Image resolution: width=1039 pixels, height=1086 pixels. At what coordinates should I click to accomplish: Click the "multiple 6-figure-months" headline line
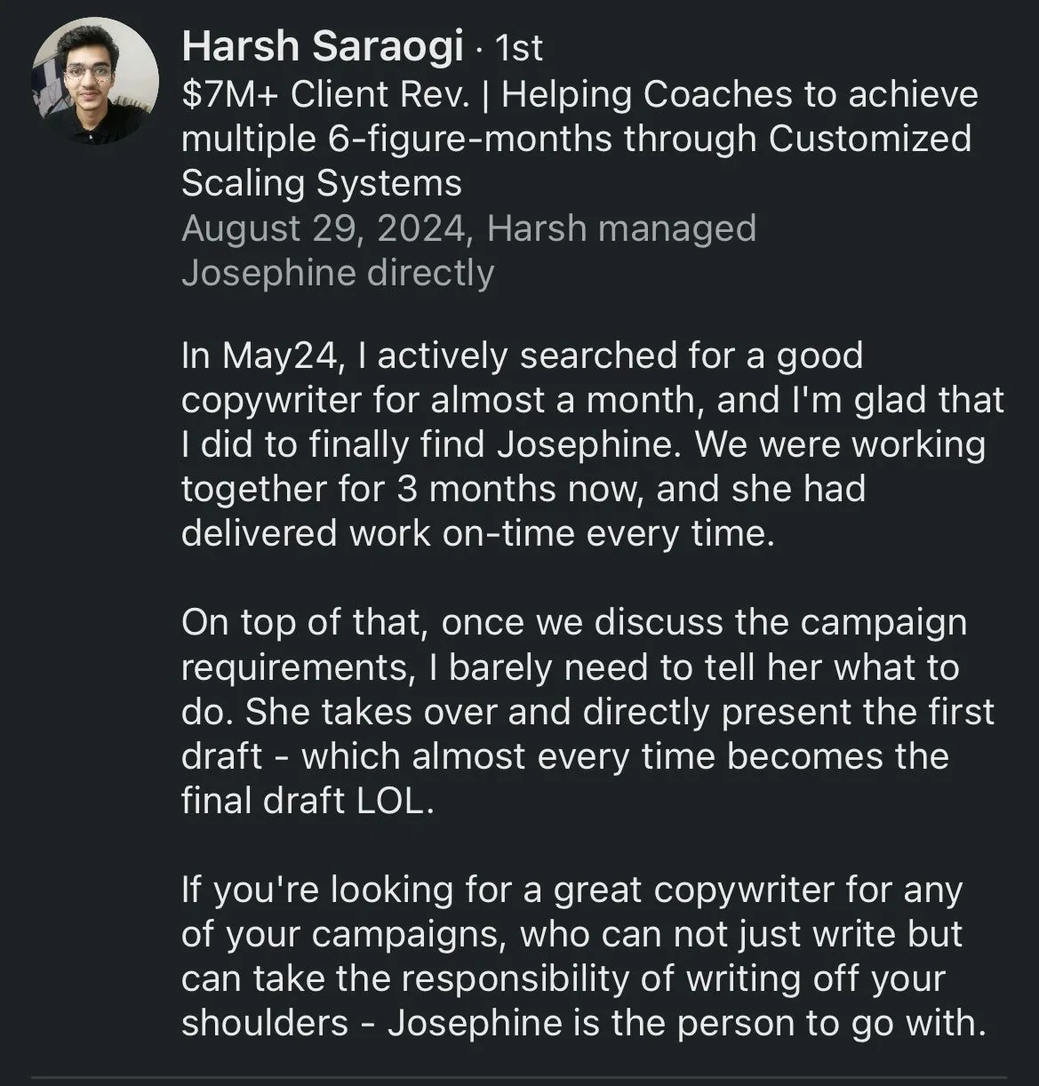pos(576,139)
